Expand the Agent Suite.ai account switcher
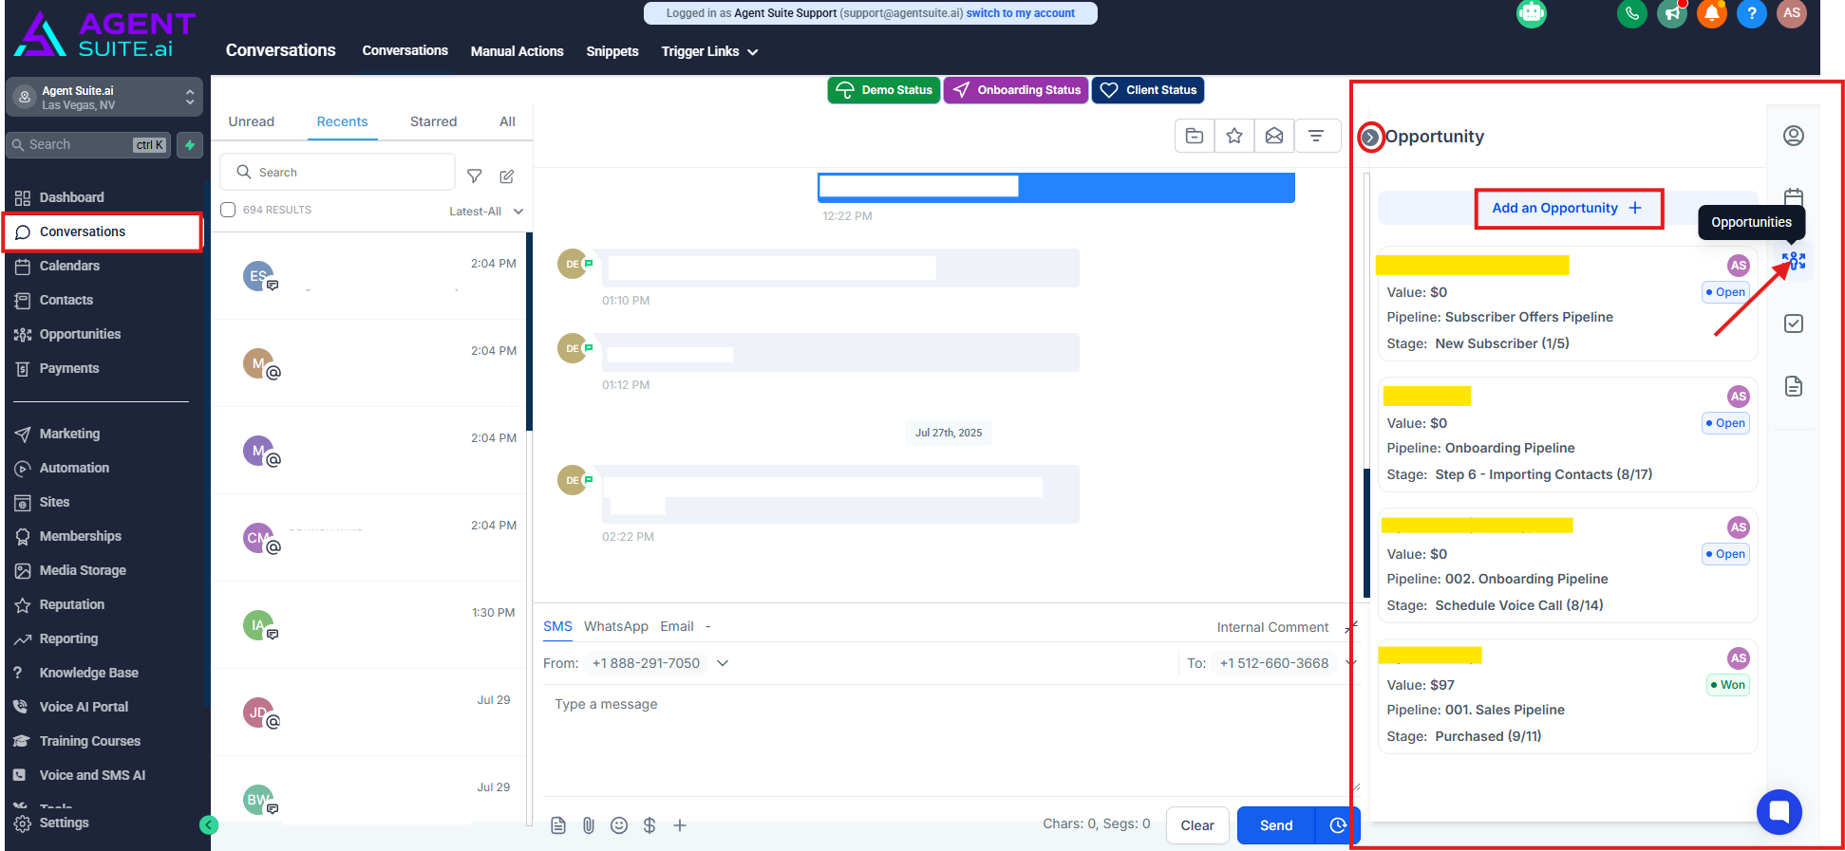The image size is (1845, 851). [x=104, y=97]
